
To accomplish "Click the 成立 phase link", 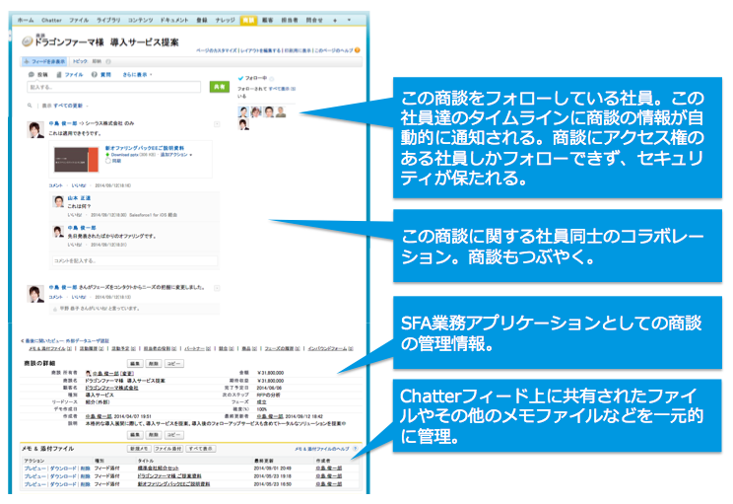I will point(262,402).
